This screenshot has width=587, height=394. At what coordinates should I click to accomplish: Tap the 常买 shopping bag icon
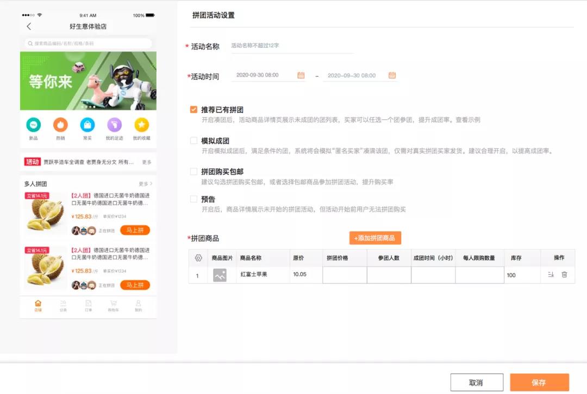[88, 125]
